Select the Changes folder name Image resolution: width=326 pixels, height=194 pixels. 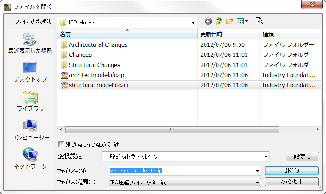[80, 55]
